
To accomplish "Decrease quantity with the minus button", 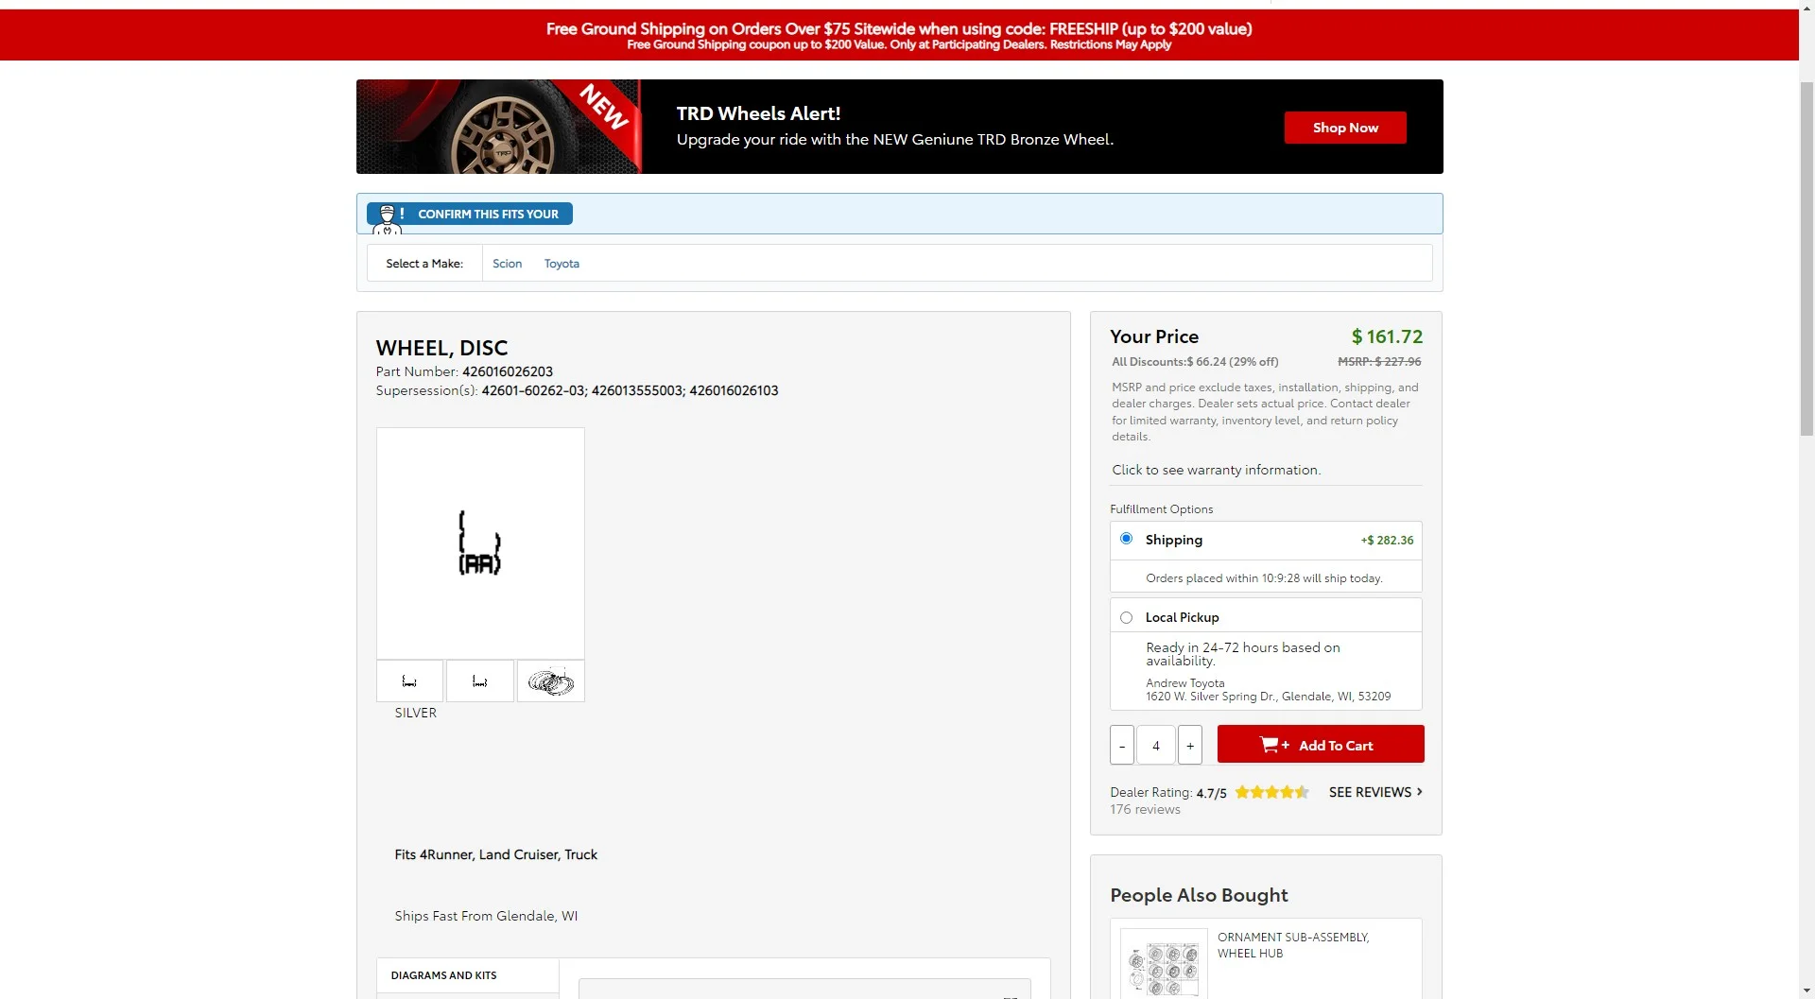I will 1121,745.
